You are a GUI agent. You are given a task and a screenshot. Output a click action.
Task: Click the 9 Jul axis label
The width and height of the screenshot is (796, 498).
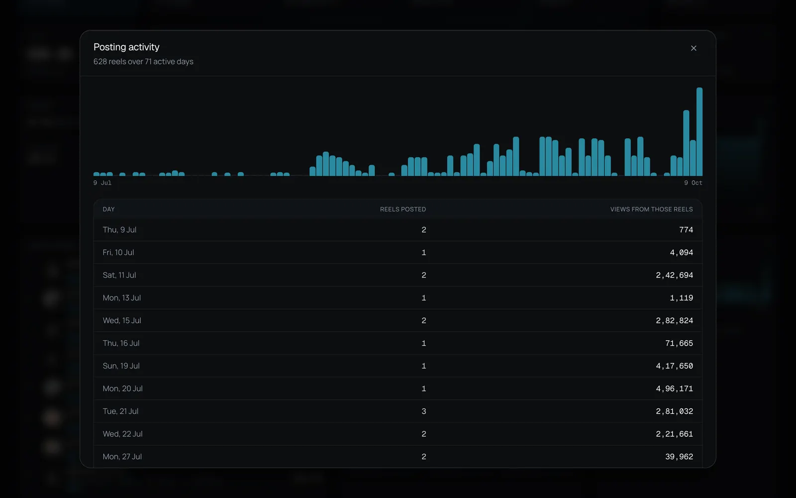[x=102, y=183]
